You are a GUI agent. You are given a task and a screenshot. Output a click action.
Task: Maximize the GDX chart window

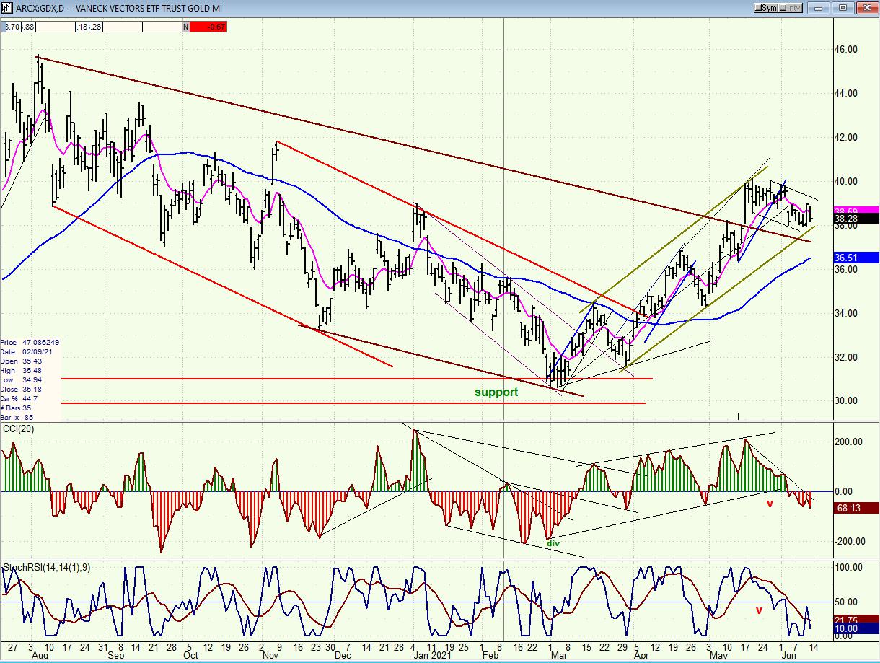[x=842, y=7]
